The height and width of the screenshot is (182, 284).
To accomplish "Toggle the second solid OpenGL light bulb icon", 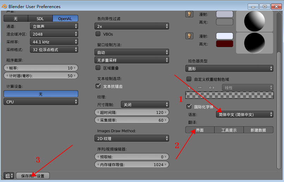I will (x=190, y=36).
